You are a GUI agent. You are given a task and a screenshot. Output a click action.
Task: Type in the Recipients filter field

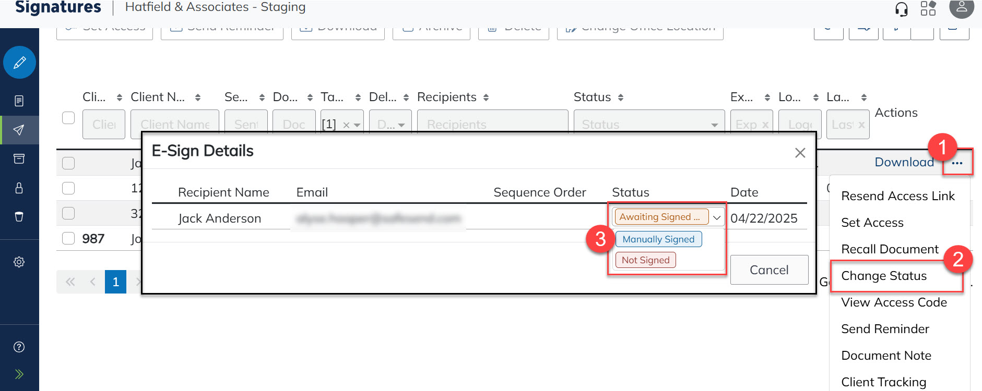point(492,125)
